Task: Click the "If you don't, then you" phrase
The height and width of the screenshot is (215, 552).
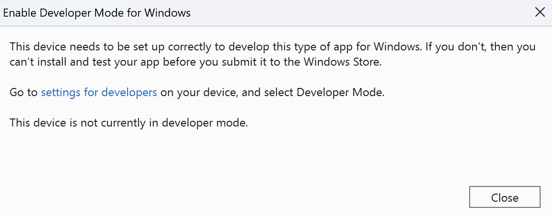Action: pyautogui.click(x=481, y=47)
